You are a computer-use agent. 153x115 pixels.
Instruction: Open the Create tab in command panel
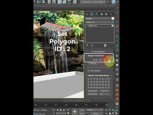87,14
